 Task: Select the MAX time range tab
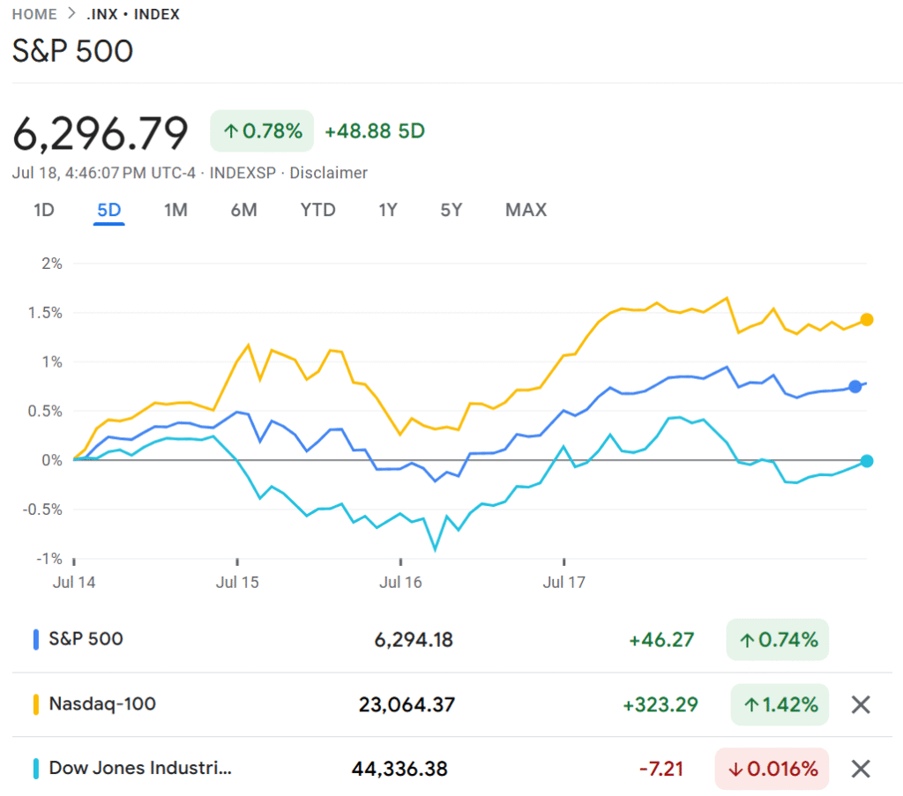point(526,210)
